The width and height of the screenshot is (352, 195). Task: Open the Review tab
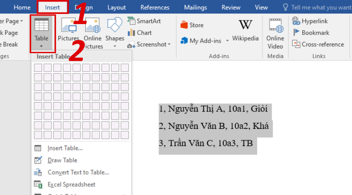coord(231,8)
